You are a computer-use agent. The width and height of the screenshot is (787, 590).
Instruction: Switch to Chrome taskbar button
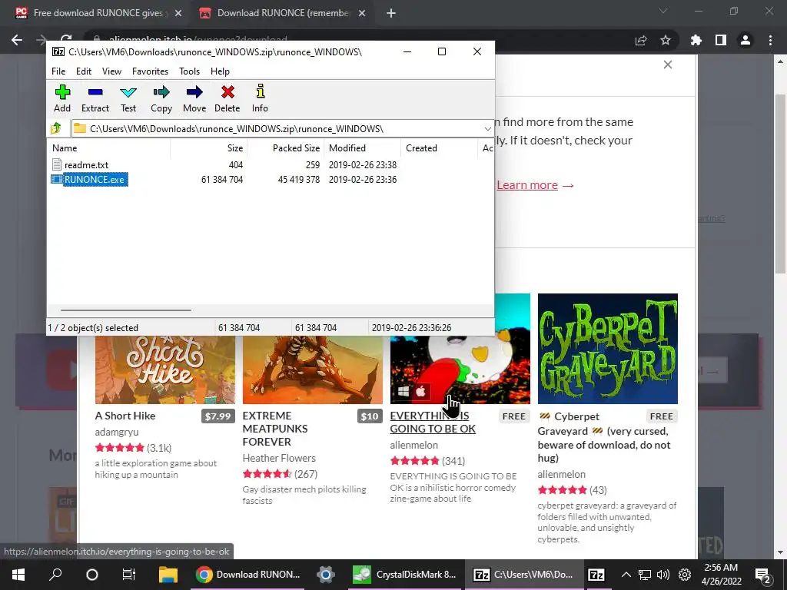pos(247,575)
